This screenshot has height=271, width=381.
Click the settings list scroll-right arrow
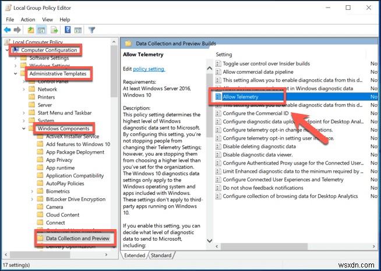[373, 246]
